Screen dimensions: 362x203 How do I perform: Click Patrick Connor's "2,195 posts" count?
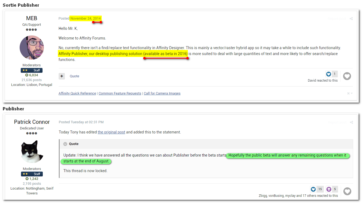point(32,184)
